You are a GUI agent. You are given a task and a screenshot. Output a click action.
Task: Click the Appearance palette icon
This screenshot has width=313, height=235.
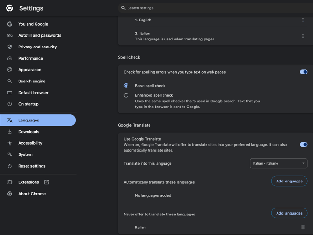point(10,70)
